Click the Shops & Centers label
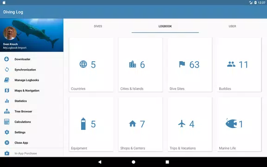This screenshot has height=167, width=267. click(x=133, y=148)
